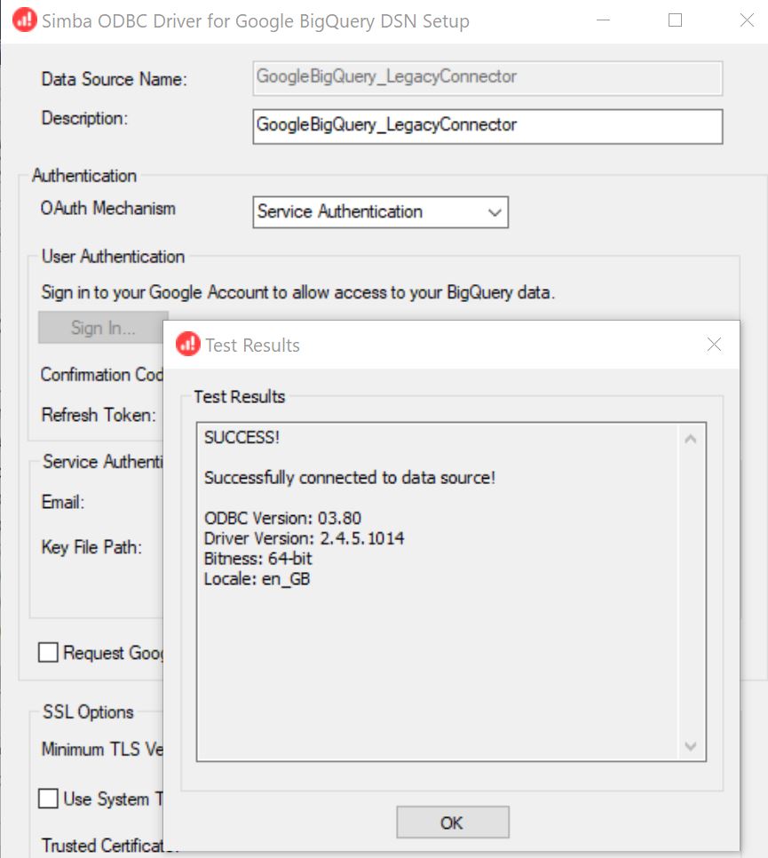This screenshot has height=858, width=768.
Task: Click inside the Description text field
Action: point(487,126)
